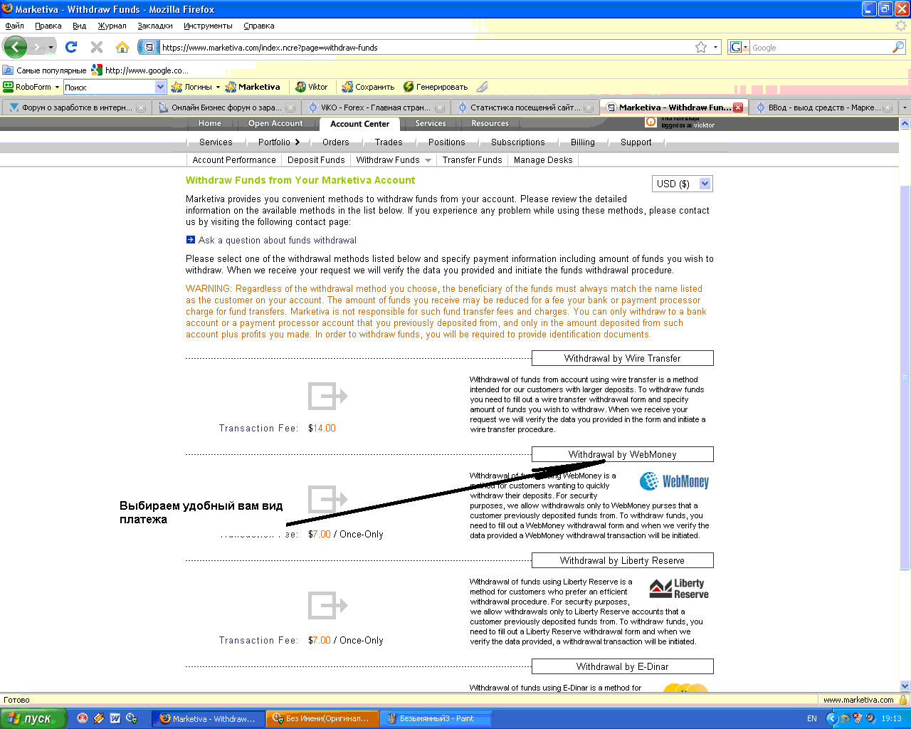Screen dimensions: 911x729
Task: Click into the Google search field
Action: click(x=821, y=48)
